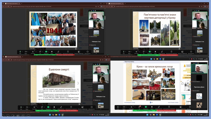This screenshot has width=211, height=119.
Task: Advance slide with arrow on 1944 collage
Action: click(75, 29)
